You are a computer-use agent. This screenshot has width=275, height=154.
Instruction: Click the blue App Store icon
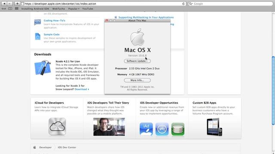(x=162, y=129)
